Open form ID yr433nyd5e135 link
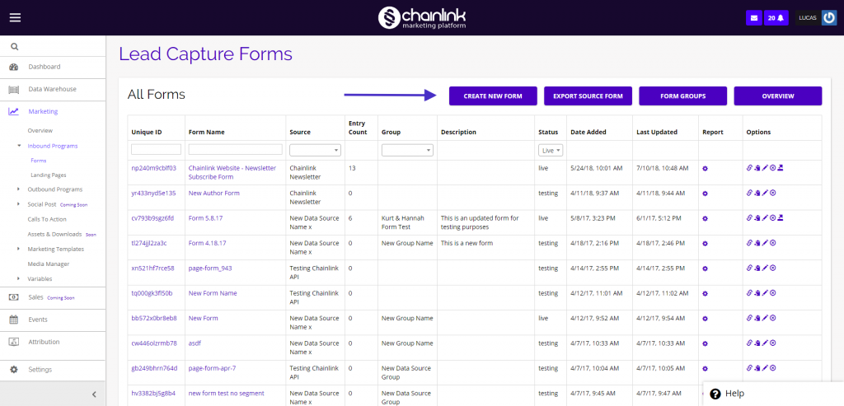This screenshot has height=406, width=844. point(153,193)
